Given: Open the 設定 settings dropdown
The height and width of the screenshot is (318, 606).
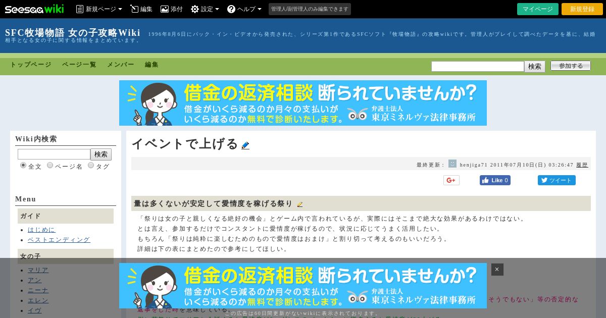Looking at the screenshot, I should pos(205,9).
